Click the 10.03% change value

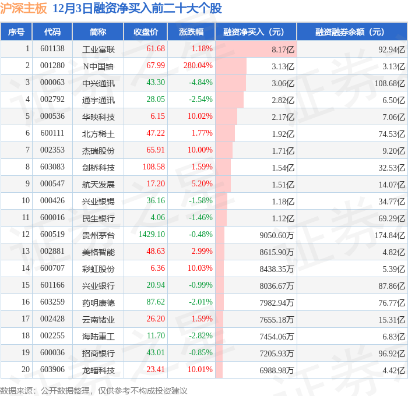(x=200, y=268)
